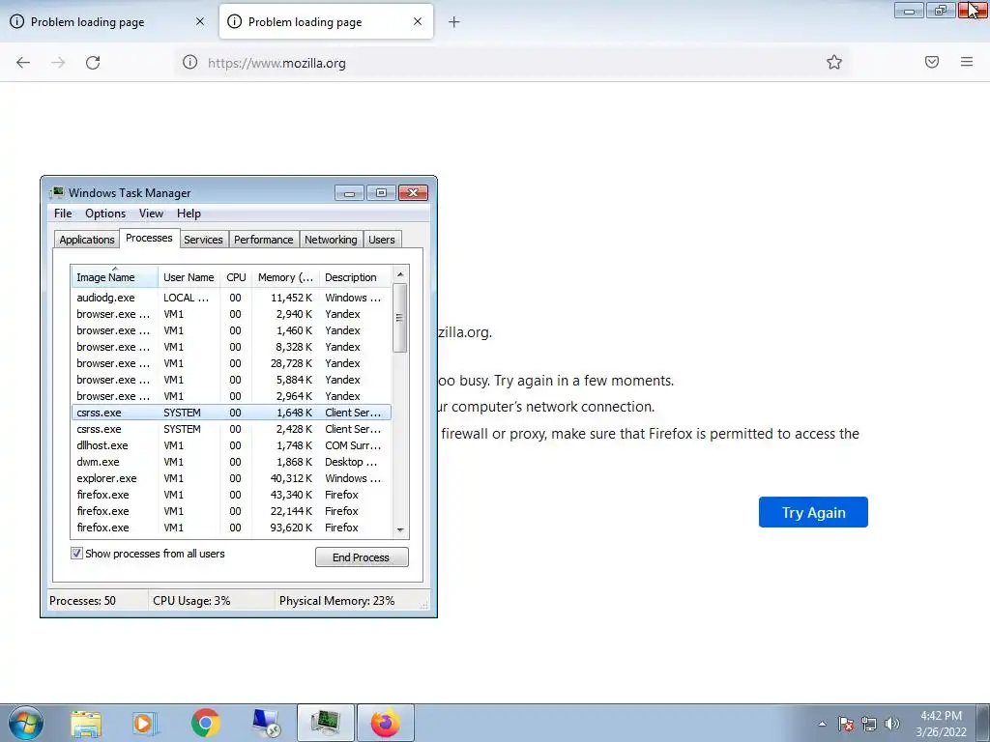
Task: Open volume speaker tray icon
Action: pos(892,724)
